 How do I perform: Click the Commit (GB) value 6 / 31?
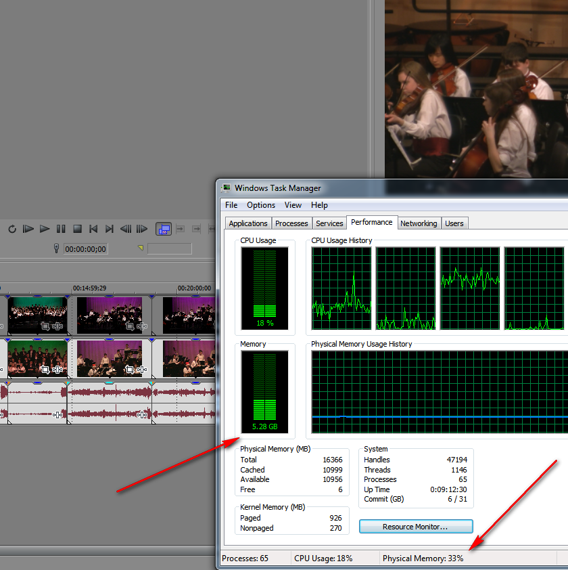click(458, 499)
